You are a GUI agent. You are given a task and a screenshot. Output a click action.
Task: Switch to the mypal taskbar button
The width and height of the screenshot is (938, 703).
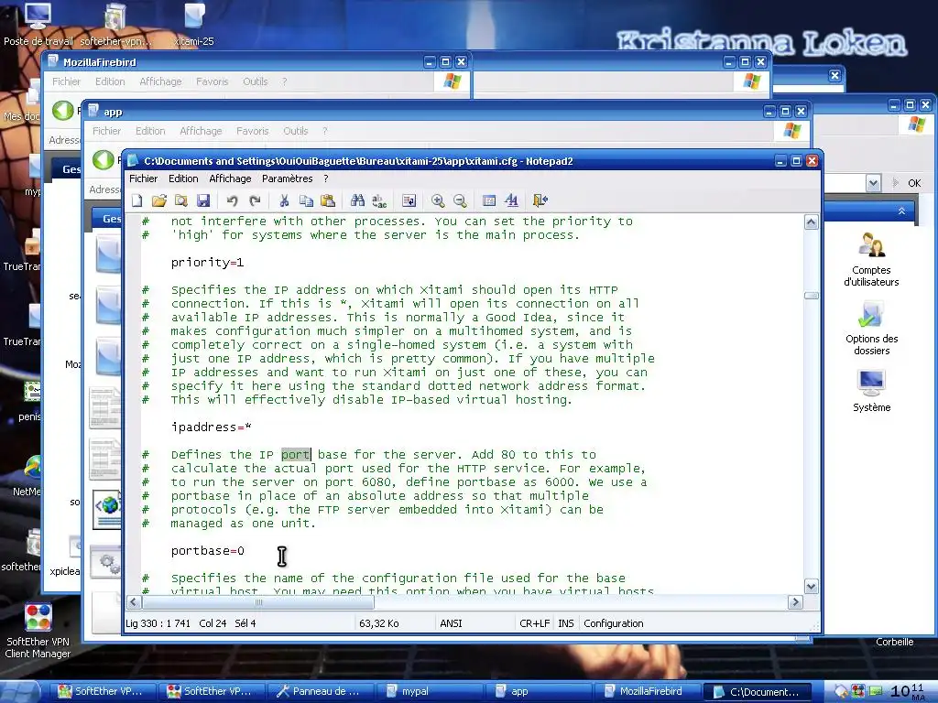(430, 692)
